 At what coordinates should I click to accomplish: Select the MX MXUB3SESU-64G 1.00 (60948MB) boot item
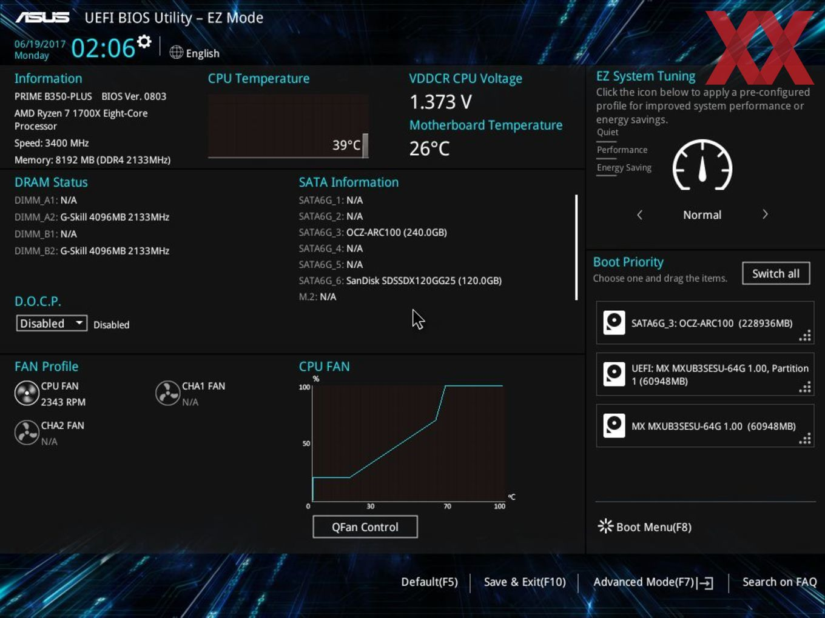(705, 426)
